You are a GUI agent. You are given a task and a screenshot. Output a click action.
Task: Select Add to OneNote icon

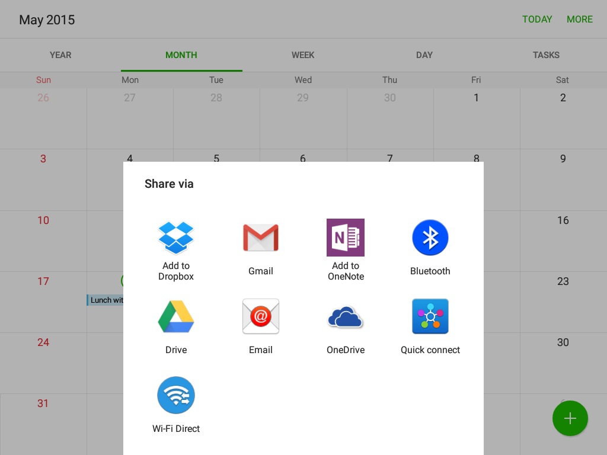pos(346,238)
